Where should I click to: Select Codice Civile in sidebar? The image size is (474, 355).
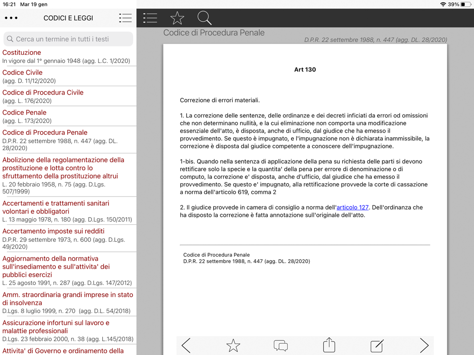click(x=22, y=72)
